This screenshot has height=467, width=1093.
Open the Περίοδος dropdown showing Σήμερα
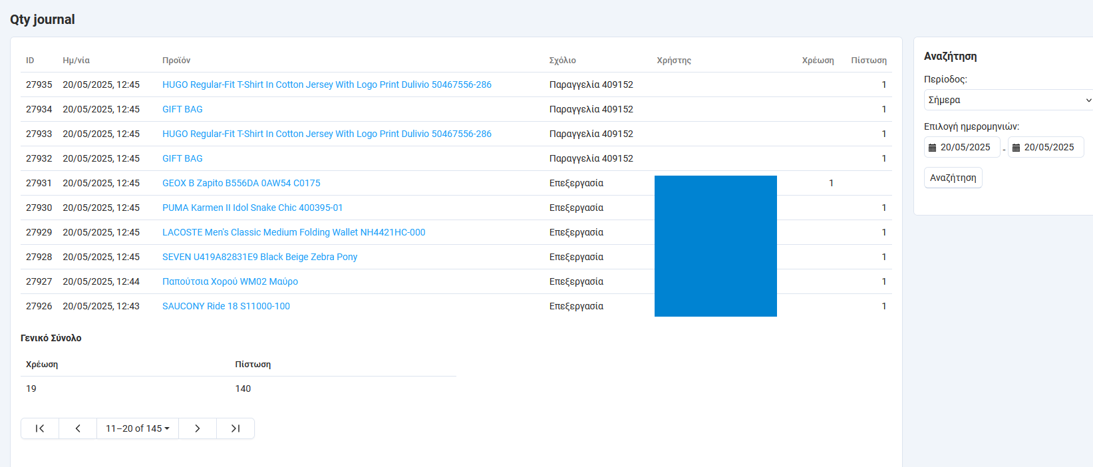tap(1009, 100)
